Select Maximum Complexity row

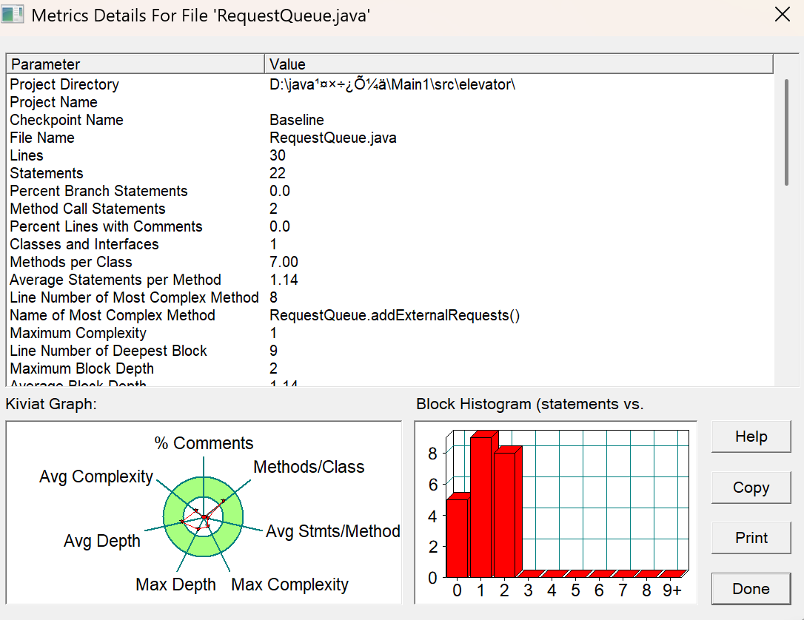(389, 333)
